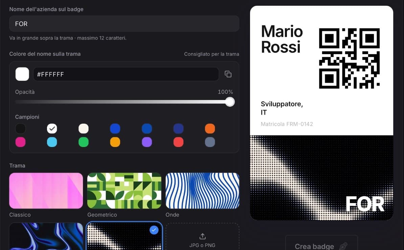This screenshot has height=250, width=404.
Task: Click Sviluppatore, IT role on badge
Action: point(282,108)
